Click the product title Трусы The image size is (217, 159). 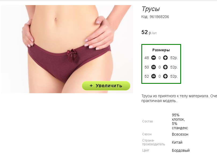pyautogui.click(x=151, y=9)
